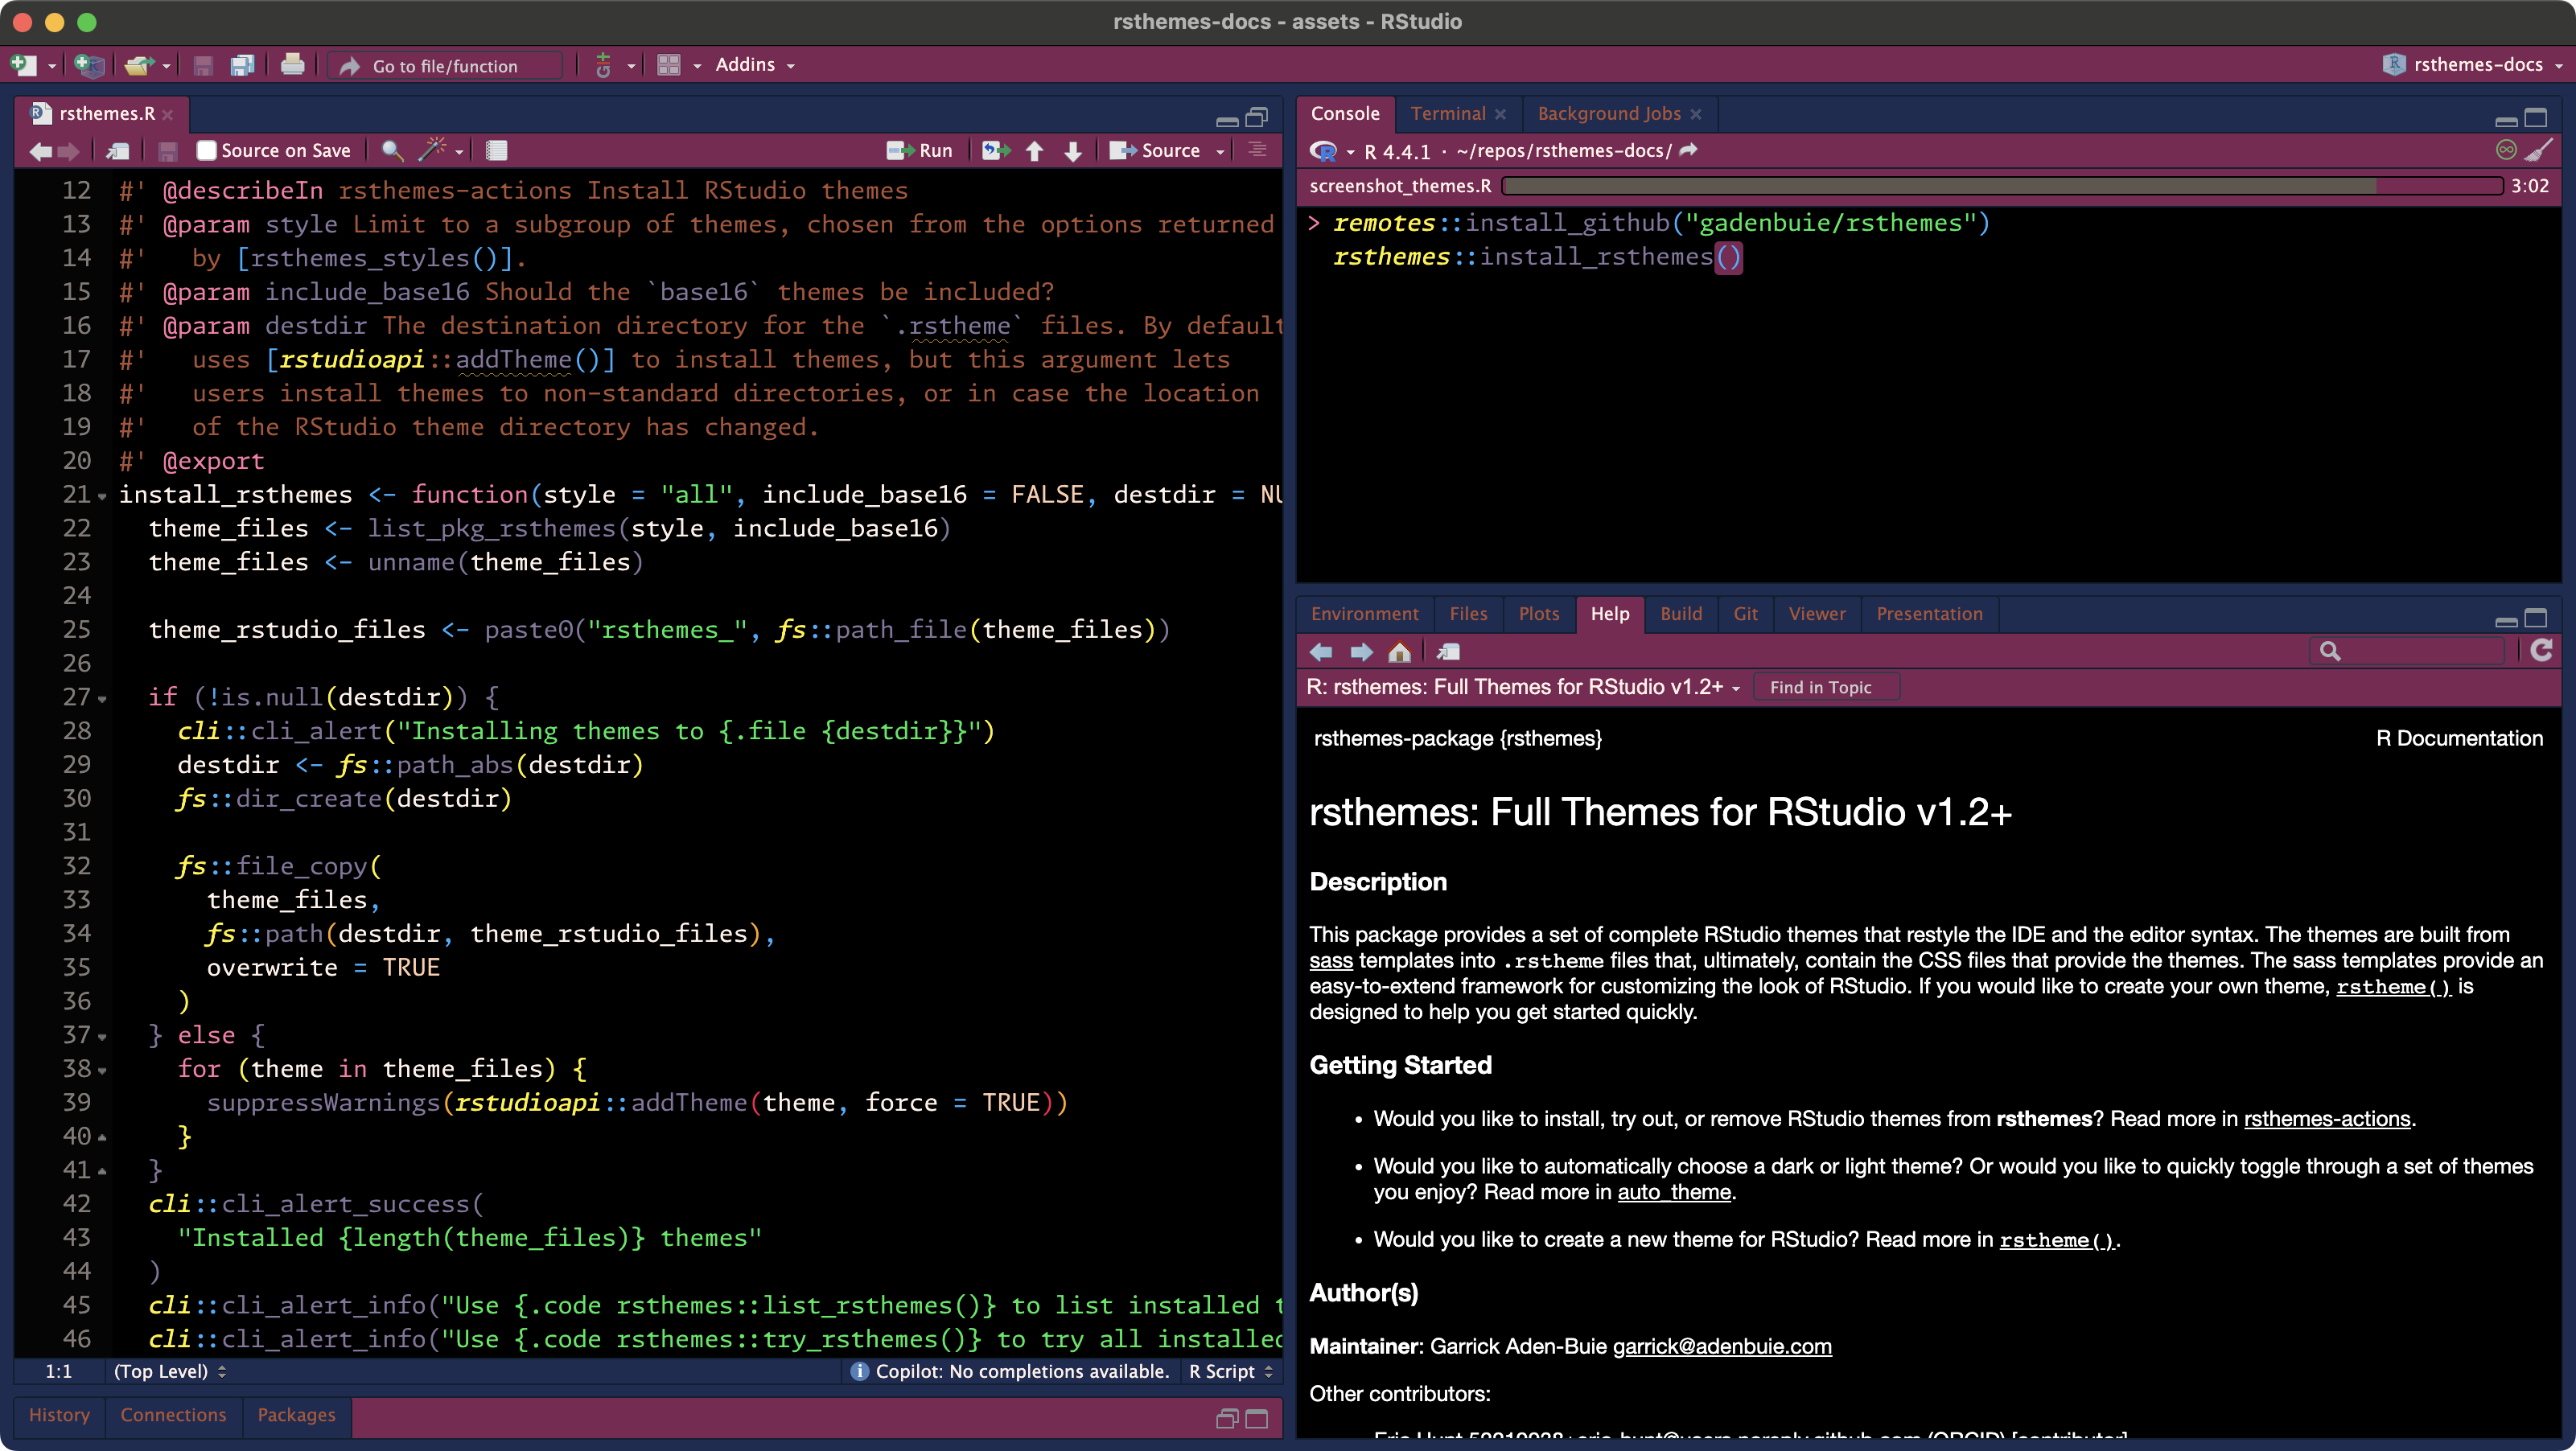
Task: Click the Run button
Action: (921, 150)
